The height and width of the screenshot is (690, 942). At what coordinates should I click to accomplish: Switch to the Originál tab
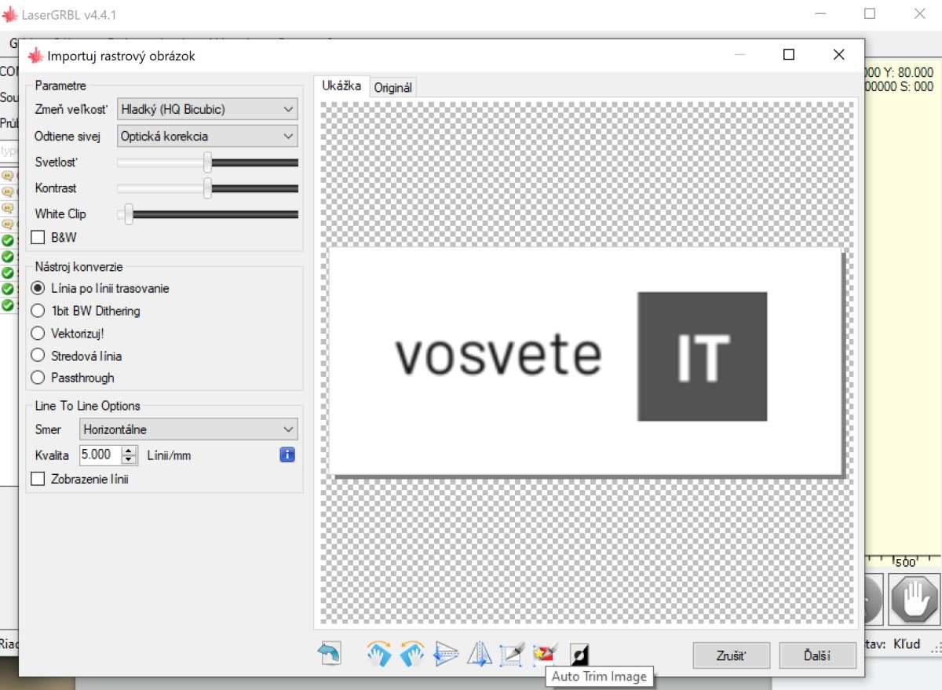point(393,88)
